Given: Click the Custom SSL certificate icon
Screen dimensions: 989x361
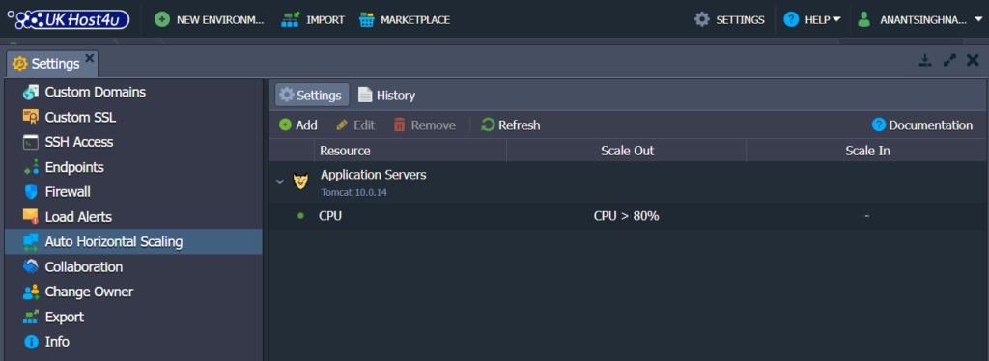Looking at the screenshot, I should (30, 117).
